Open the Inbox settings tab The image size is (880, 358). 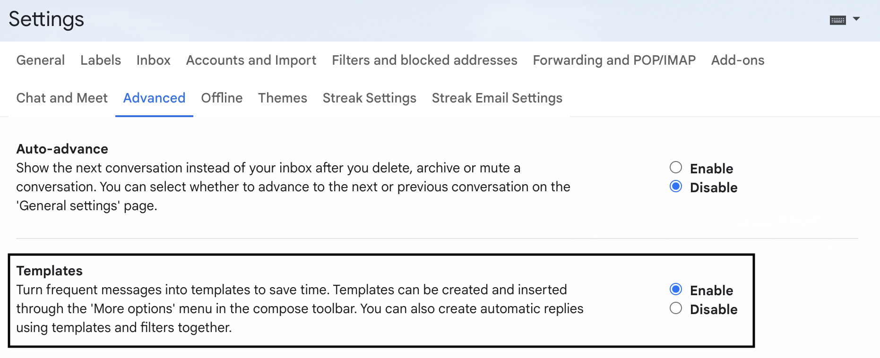154,60
